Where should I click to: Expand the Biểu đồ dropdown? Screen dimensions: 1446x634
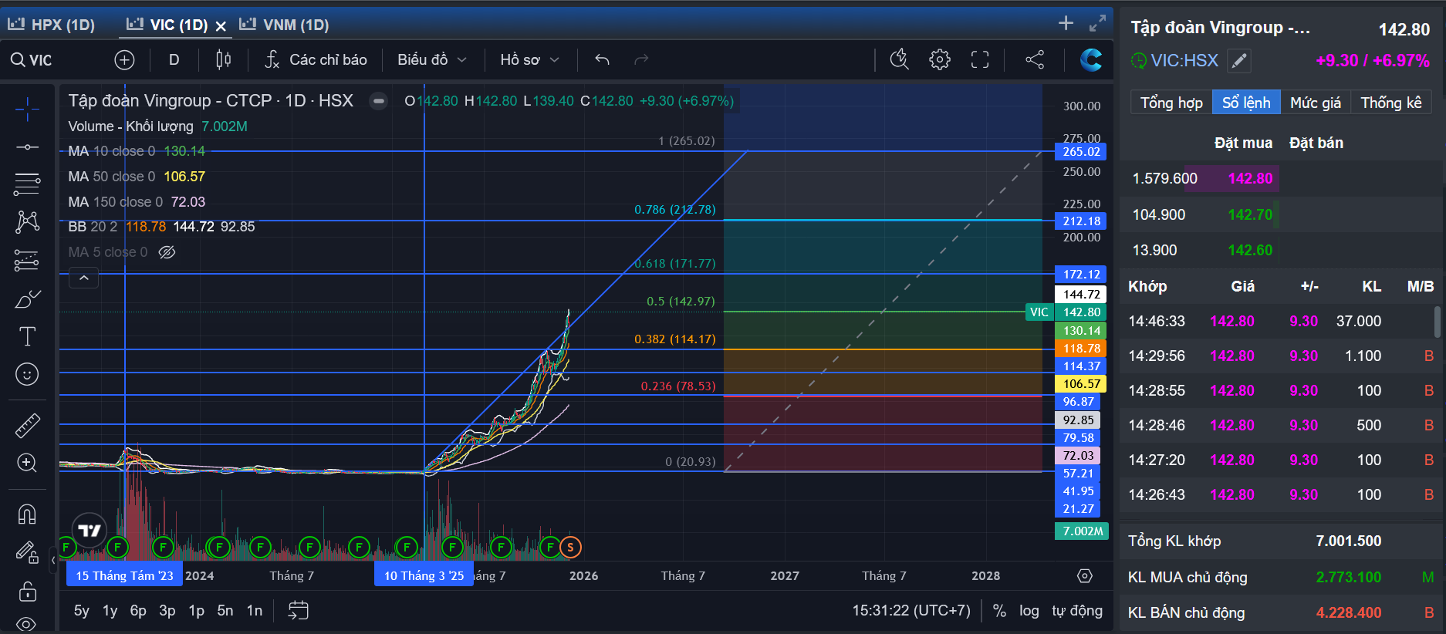(x=432, y=59)
